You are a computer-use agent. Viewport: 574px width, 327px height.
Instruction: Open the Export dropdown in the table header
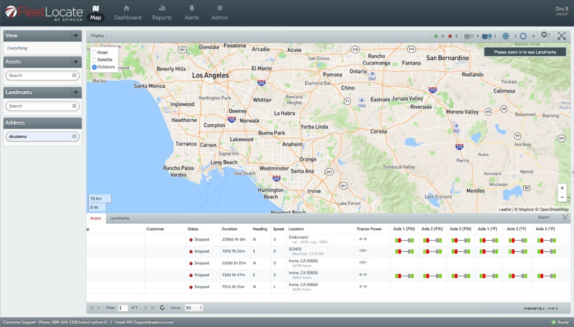coord(545,218)
